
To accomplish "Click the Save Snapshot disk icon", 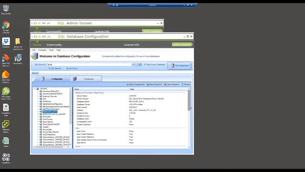I will pos(148,84).
